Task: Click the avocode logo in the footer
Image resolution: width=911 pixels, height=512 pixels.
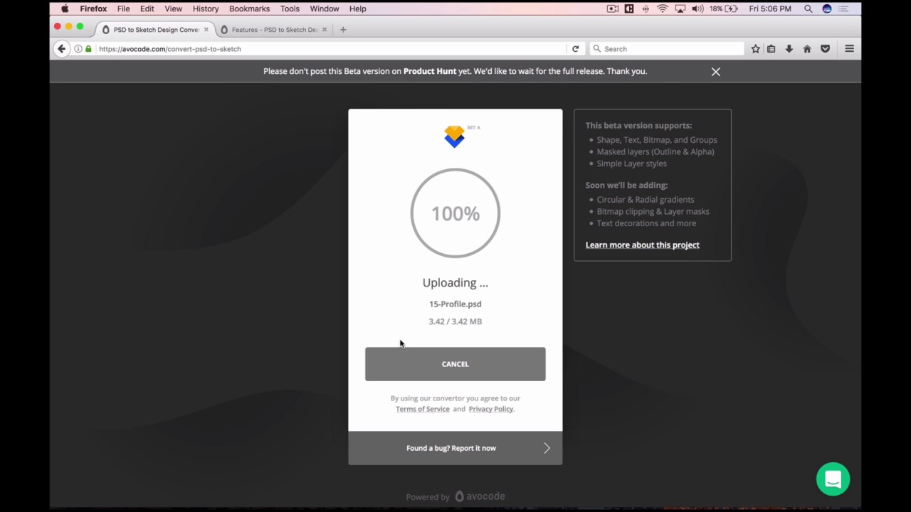Action: 480,496
